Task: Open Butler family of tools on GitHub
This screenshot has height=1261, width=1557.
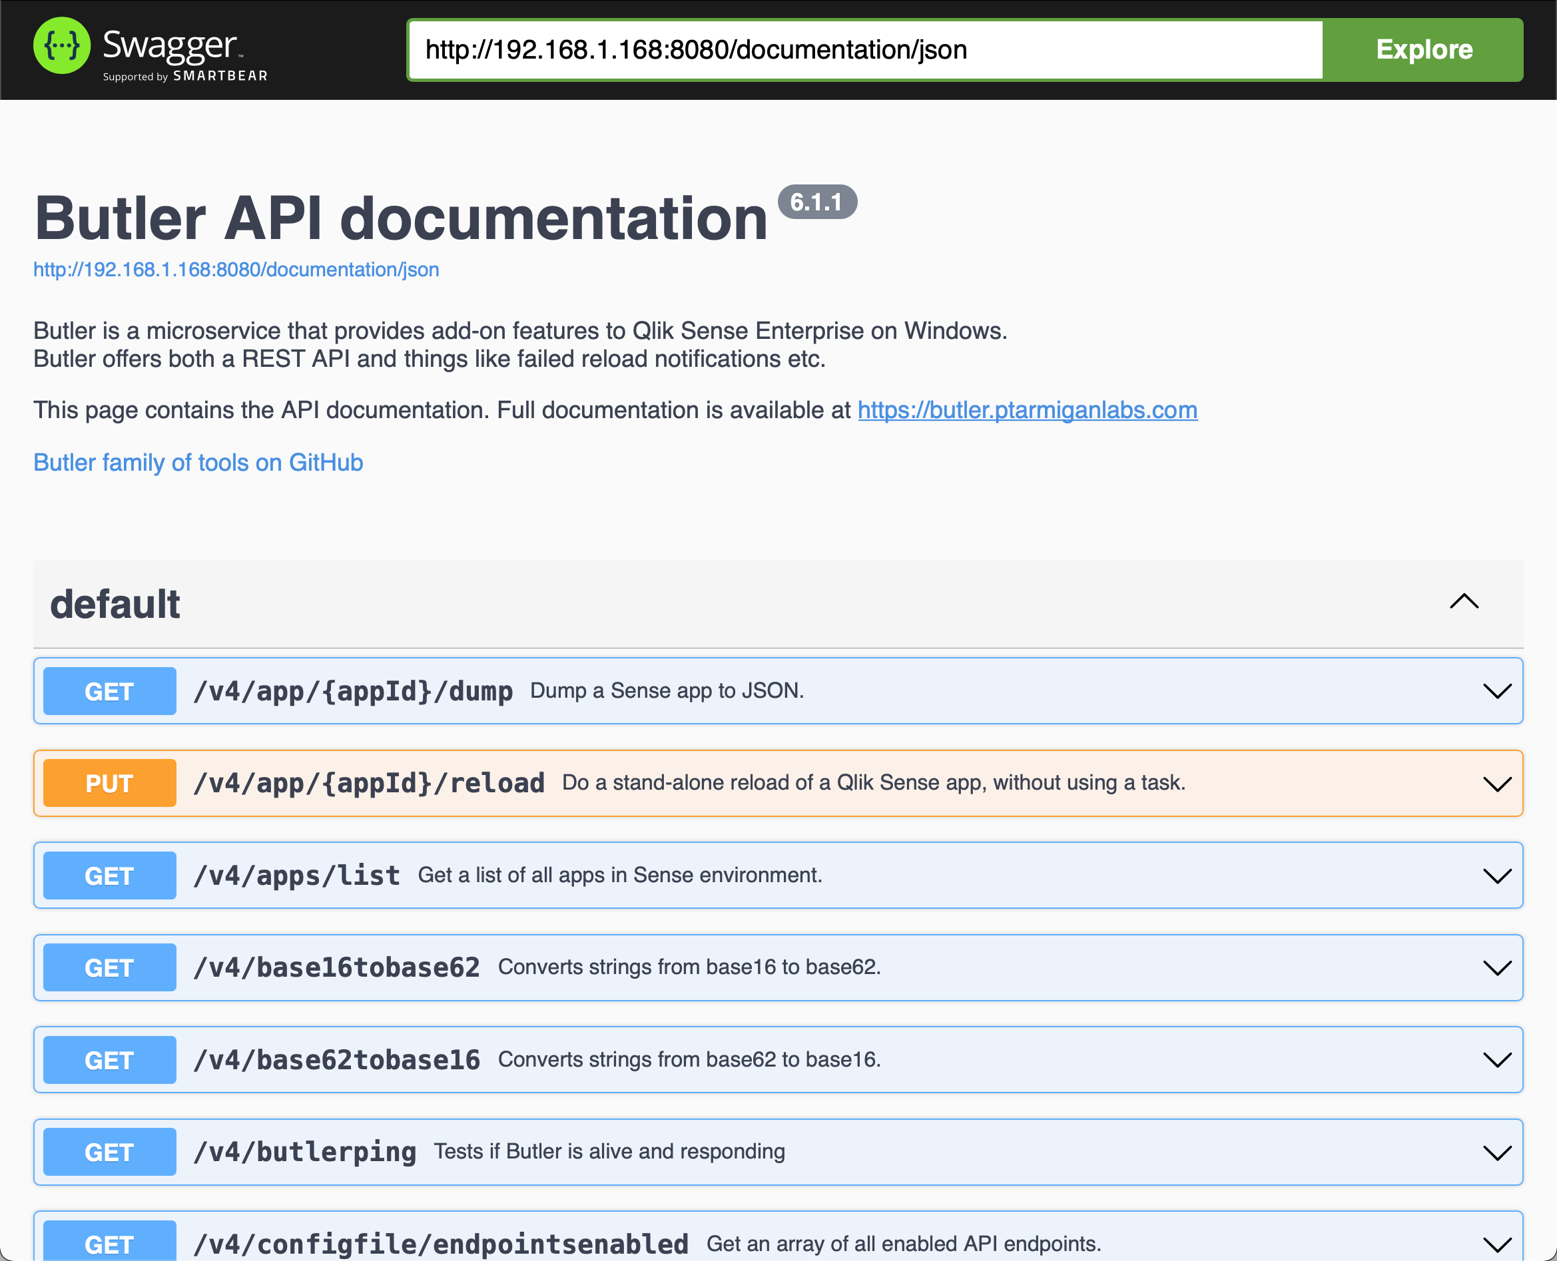Action: 198,463
